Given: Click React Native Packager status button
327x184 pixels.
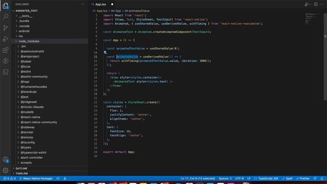Looking at the screenshot, I should click(x=36, y=178).
